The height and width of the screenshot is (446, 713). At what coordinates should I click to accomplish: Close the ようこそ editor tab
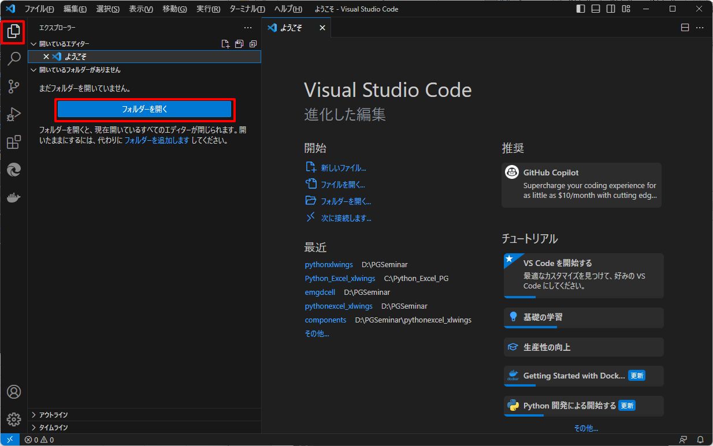point(322,28)
